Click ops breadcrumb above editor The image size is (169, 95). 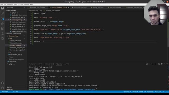[x=41, y=11]
